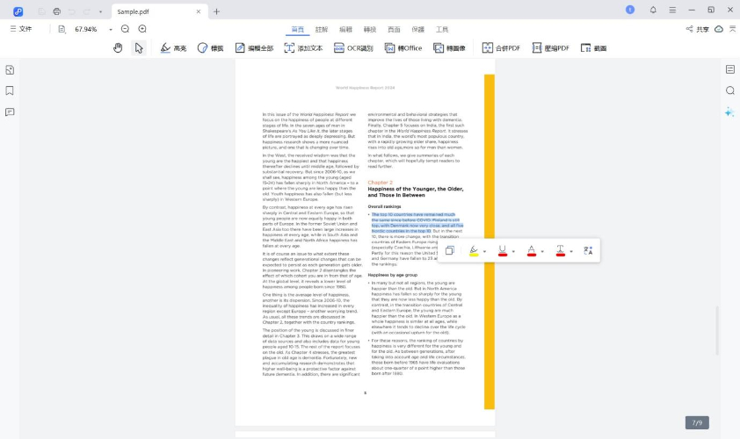Click the 壓縮PDF compress tool
The height and width of the screenshot is (439, 740).
click(x=552, y=47)
